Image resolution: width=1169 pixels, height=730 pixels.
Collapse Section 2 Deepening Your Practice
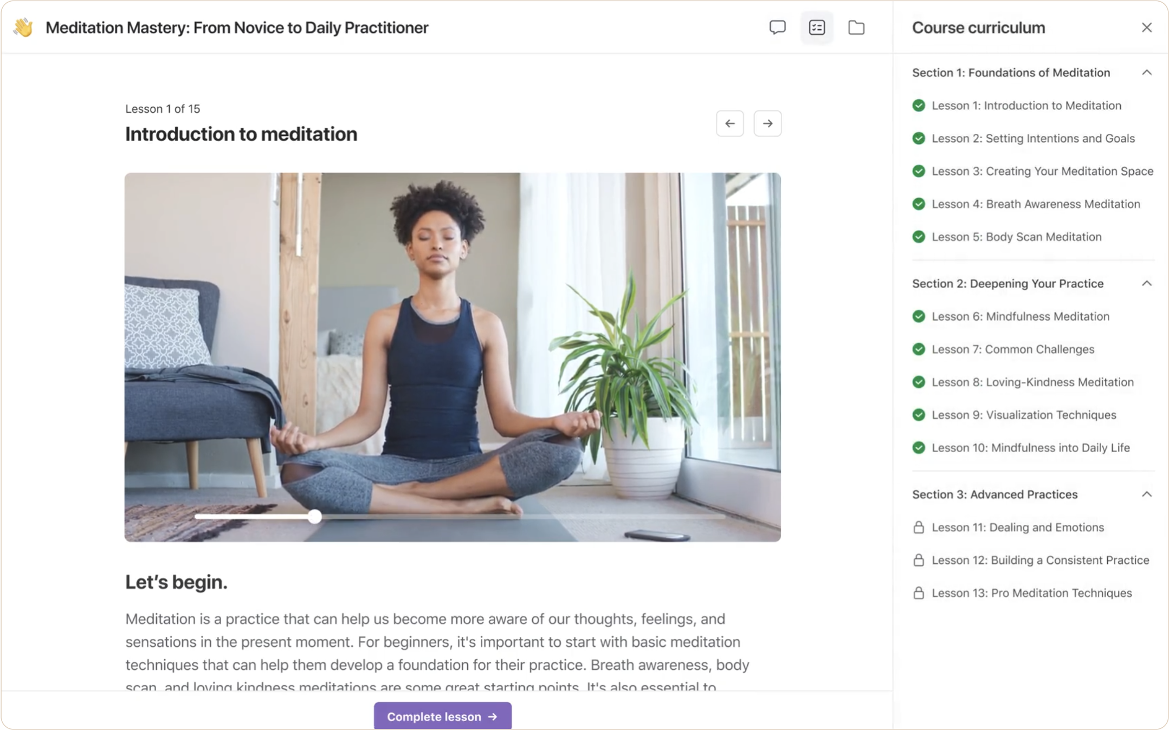(1147, 283)
